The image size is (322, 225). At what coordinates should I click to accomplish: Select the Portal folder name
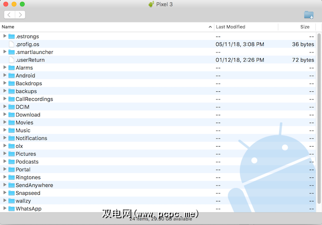[23, 170]
